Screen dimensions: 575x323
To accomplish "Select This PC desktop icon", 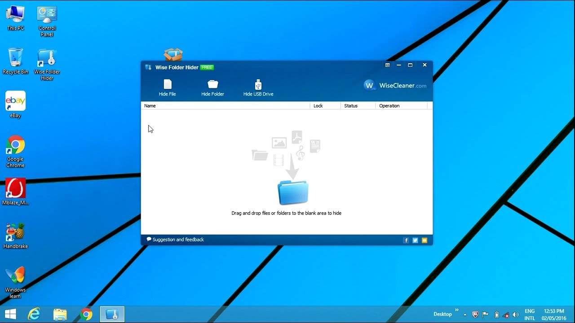I will click(15, 18).
